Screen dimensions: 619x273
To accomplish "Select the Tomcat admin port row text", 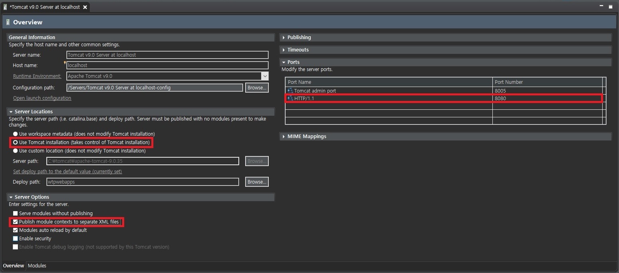I will click(x=315, y=91).
